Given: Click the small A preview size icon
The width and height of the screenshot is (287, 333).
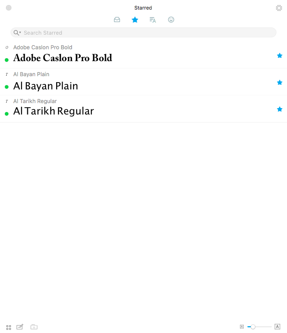Looking at the screenshot, I should coord(242,327).
